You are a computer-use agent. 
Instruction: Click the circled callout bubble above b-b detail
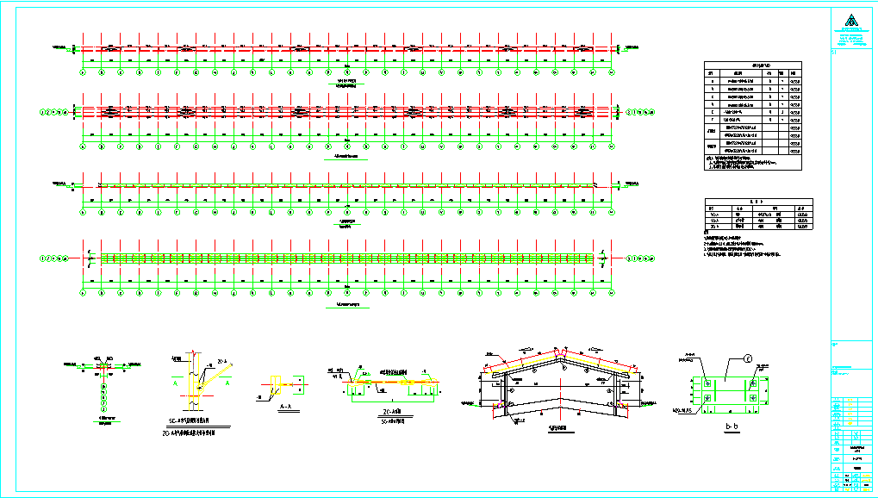pos(747,358)
